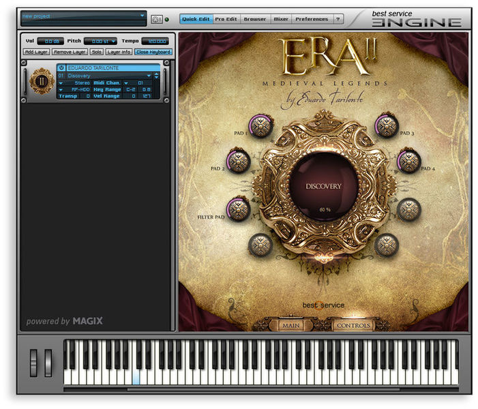Click the Layer Info button
478x409 pixels.
[119, 52]
